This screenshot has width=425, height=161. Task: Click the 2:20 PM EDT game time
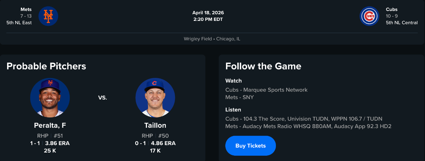coord(208,19)
